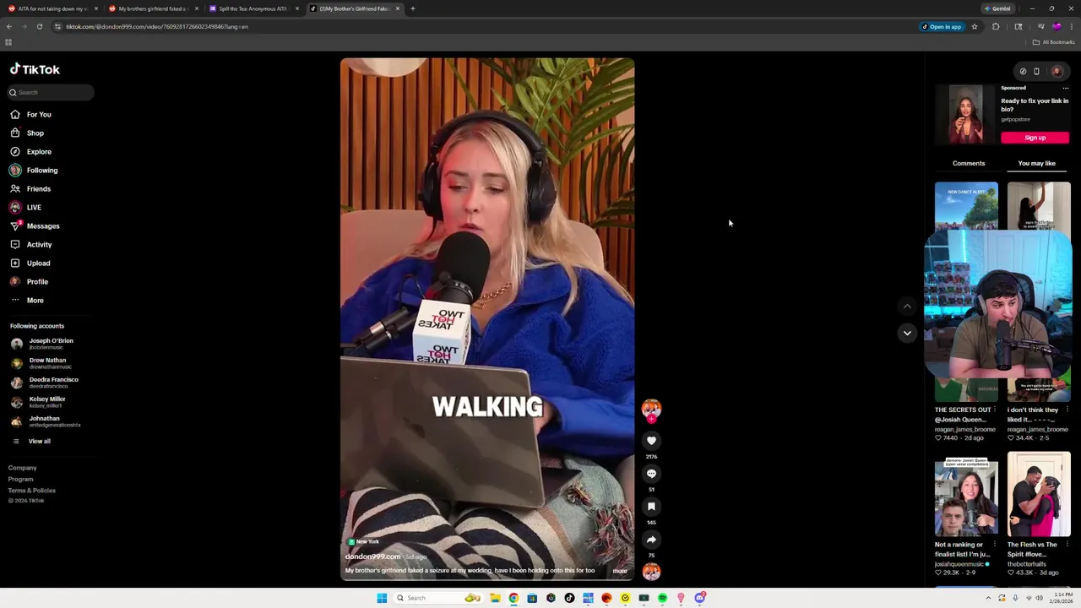The height and width of the screenshot is (608, 1081).
Task: Switch to the You may like tab
Action: pyautogui.click(x=1036, y=163)
